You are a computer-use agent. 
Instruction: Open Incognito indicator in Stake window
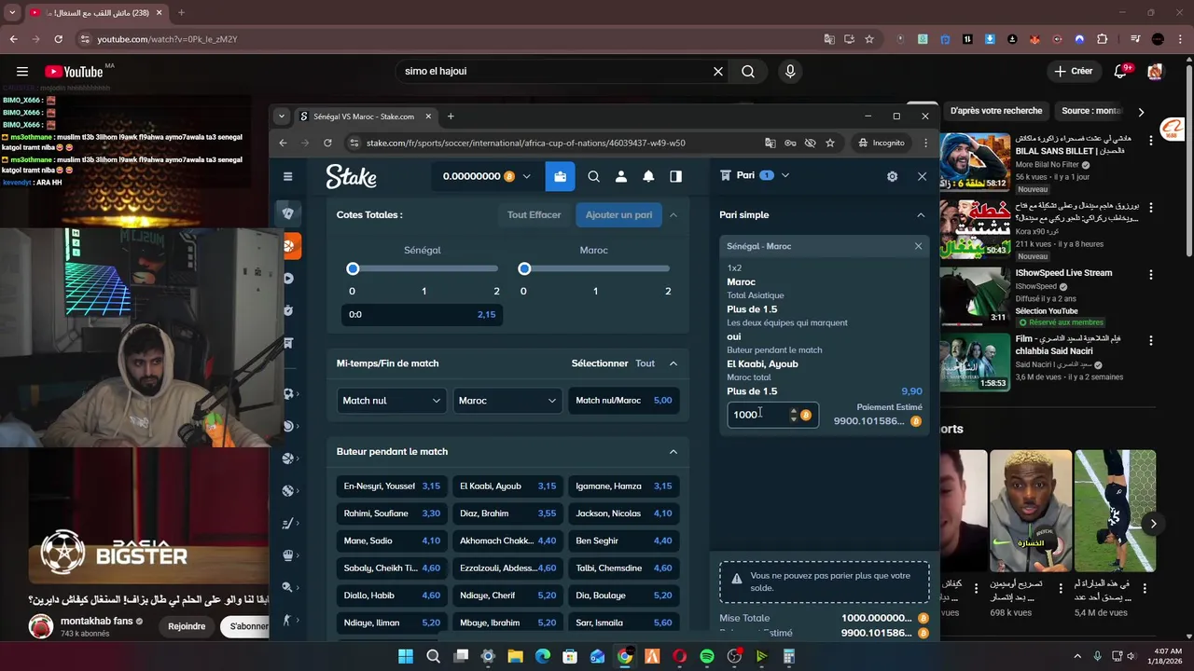pyautogui.click(x=882, y=143)
